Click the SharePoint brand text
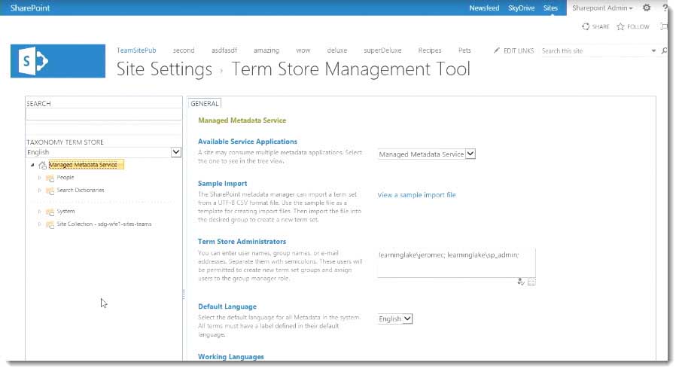The height and width of the screenshot is (372, 679). (x=30, y=8)
